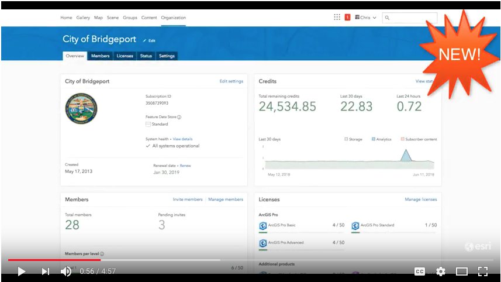Click the search input field
Image resolution: width=501 pixels, height=282 pixels.
[410, 18]
